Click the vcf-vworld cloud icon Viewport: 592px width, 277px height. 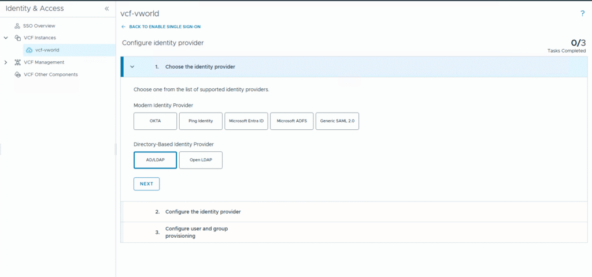pos(29,50)
